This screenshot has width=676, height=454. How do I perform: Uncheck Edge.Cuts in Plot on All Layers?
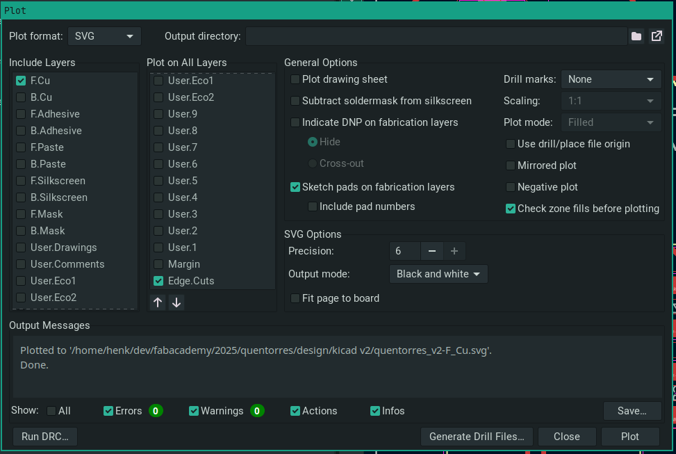tap(159, 281)
